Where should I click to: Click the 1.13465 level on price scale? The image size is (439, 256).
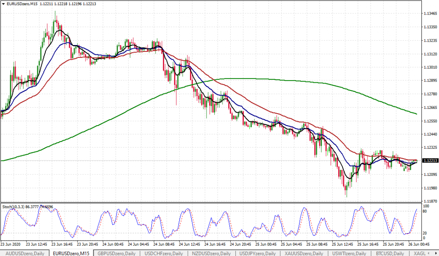430,14
